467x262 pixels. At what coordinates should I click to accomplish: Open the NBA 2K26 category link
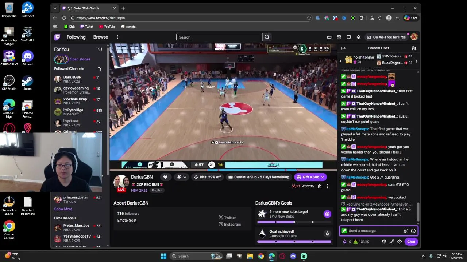click(x=140, y=190)
